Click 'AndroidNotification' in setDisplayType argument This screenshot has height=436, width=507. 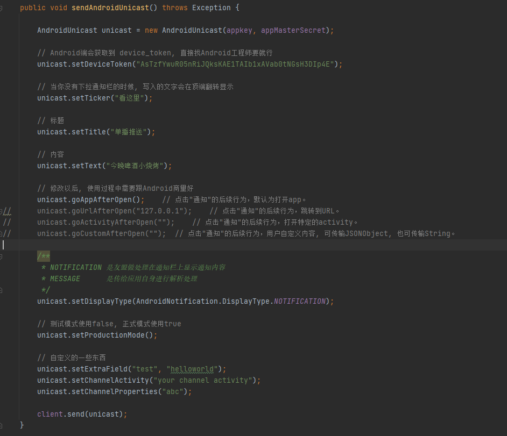pos(177,302)
